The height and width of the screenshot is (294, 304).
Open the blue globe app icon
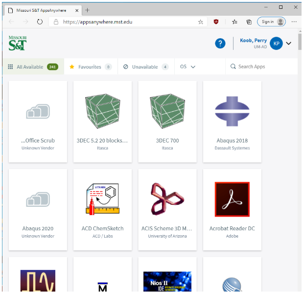[232, 285]
